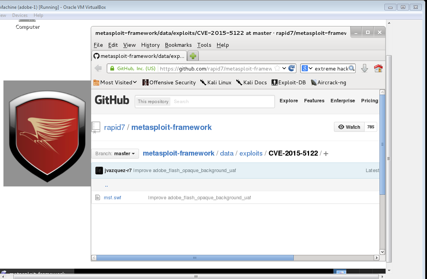
Task: Open the VirtualBox Help menu
Action: [38, 15]
